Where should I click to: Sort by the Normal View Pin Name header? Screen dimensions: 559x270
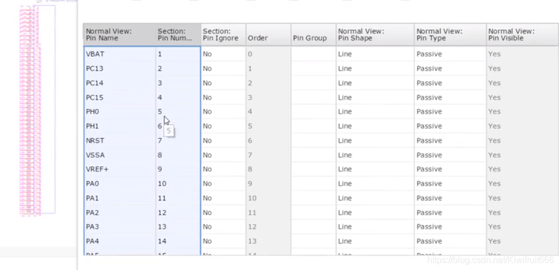(x=119, y=35)
